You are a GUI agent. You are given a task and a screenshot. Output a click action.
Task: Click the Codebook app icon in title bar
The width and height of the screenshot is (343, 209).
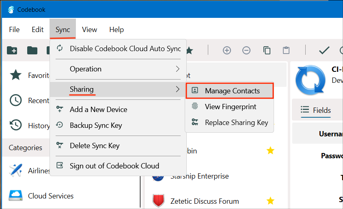click(x=11, y=10)
